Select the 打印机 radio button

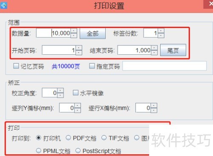click(39, 138)
